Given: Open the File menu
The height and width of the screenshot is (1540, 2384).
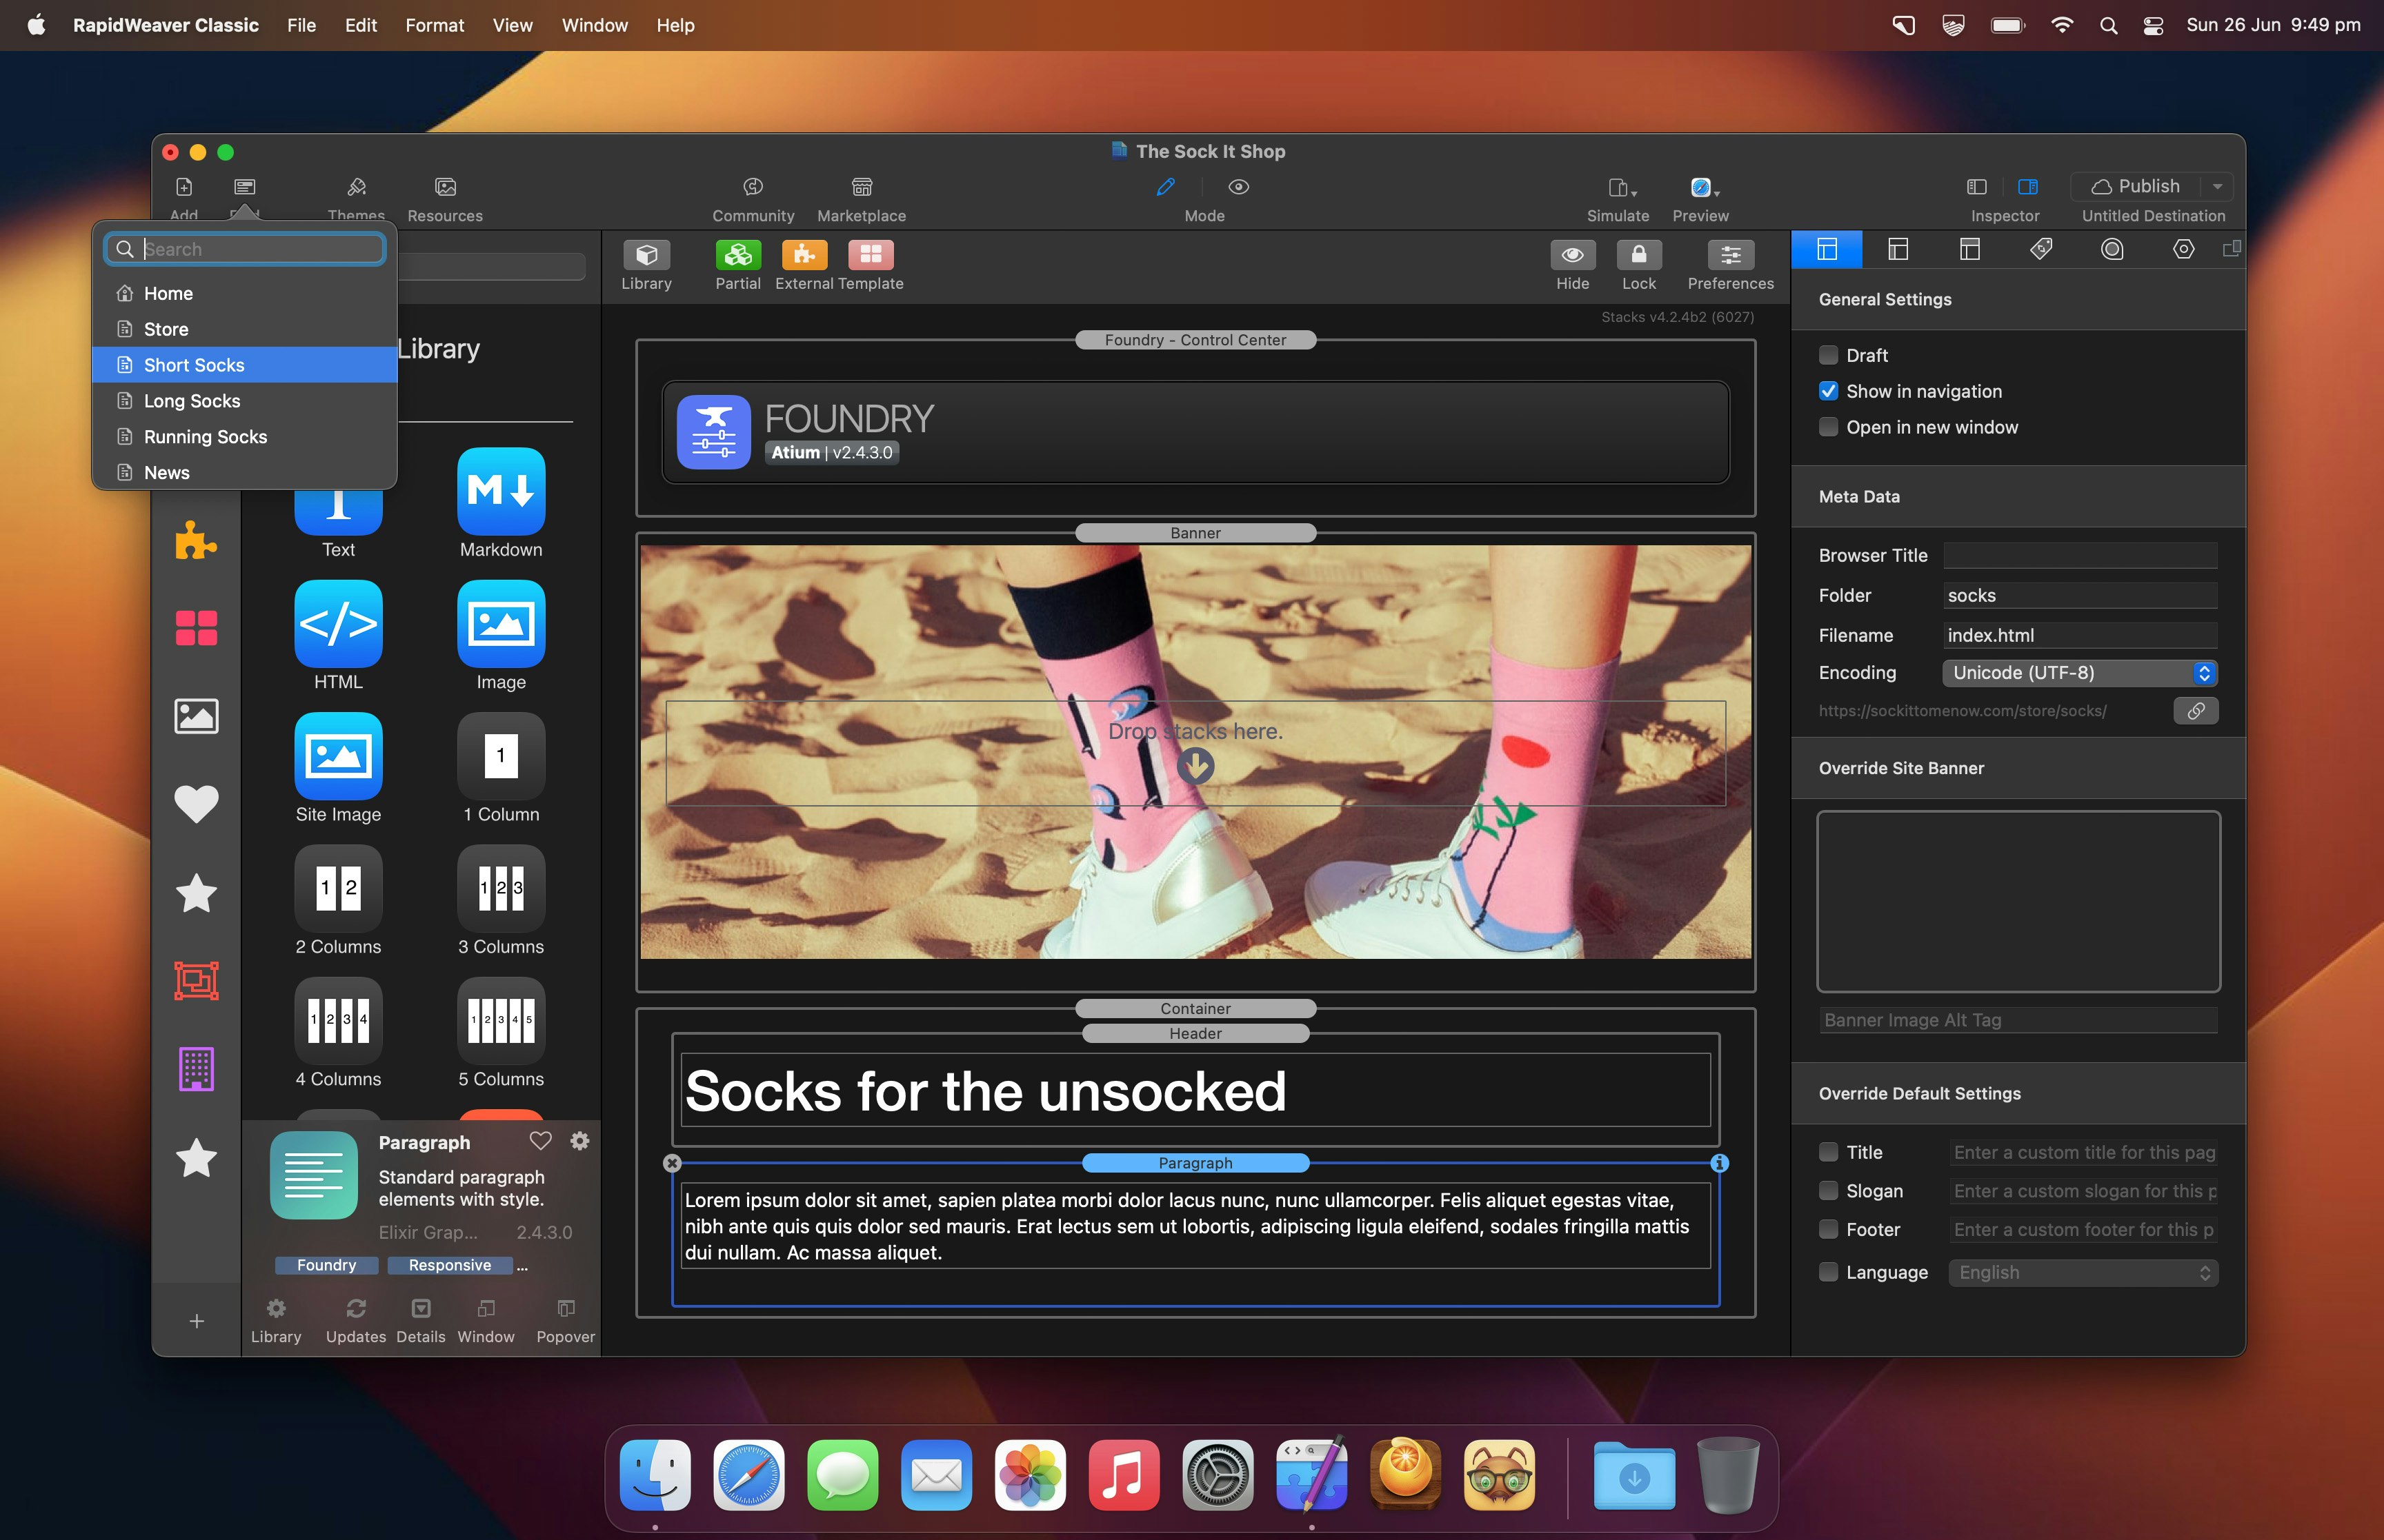Looking at the screenshot, I should 301,25.
